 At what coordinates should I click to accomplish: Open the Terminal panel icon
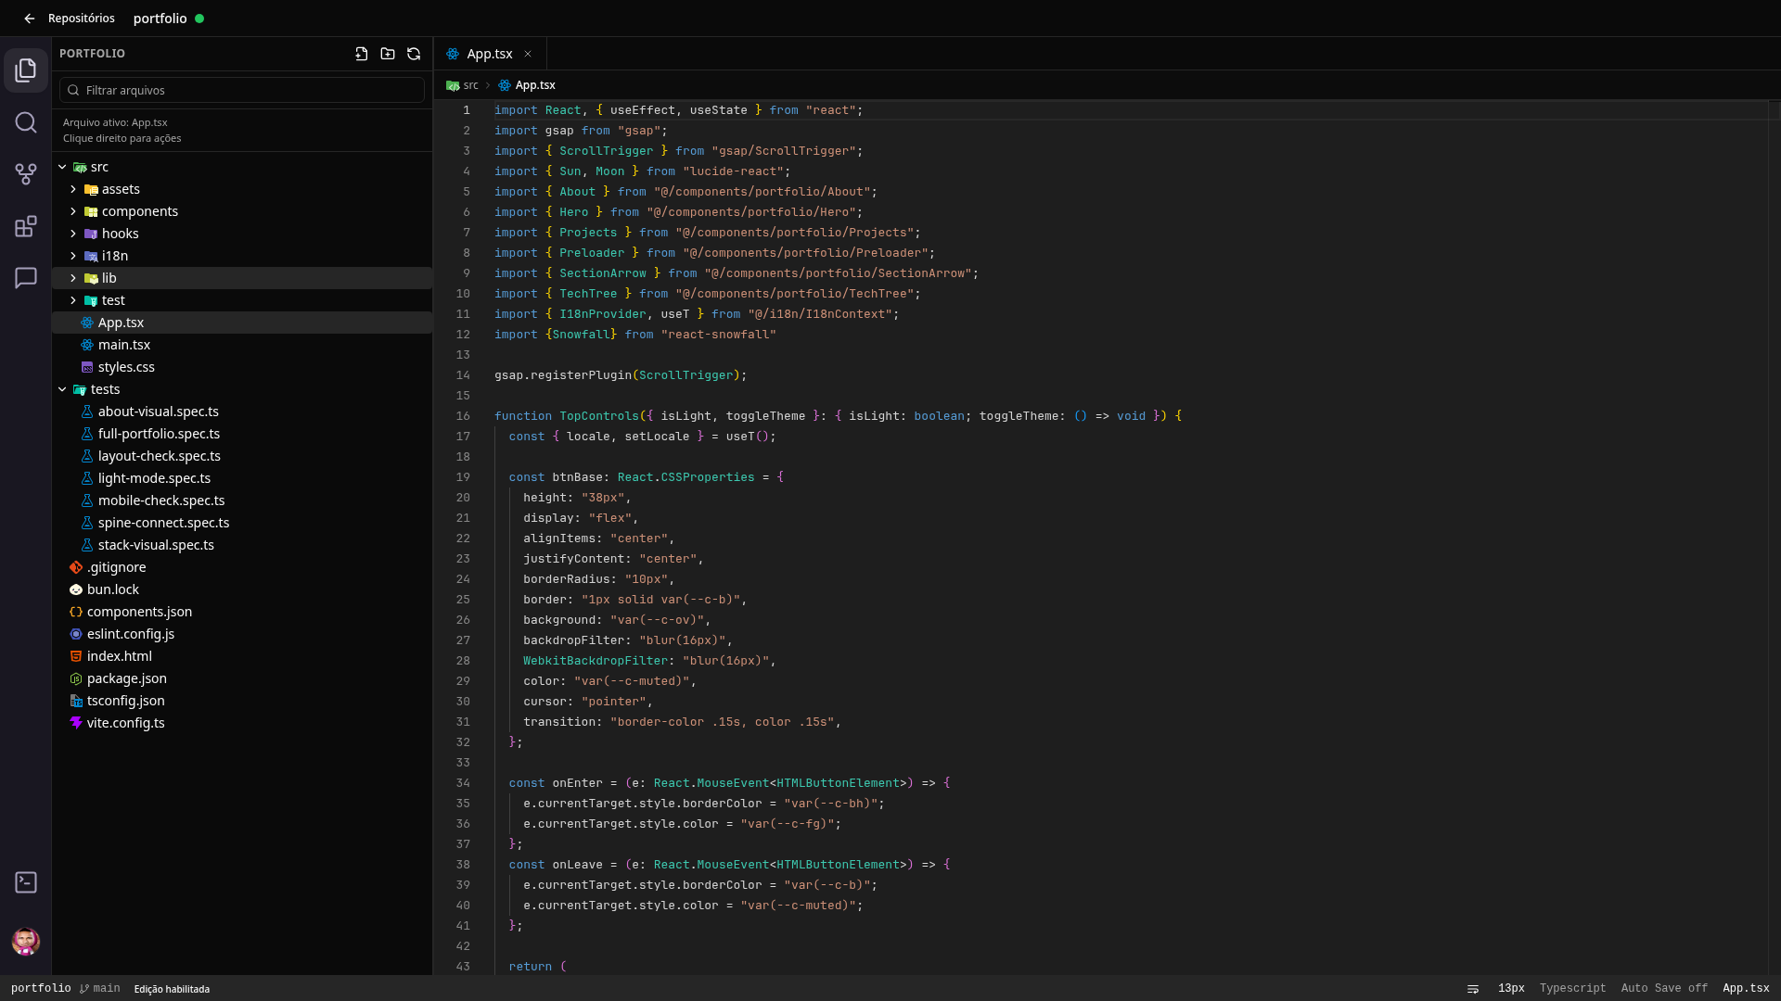tap(26, 882)
